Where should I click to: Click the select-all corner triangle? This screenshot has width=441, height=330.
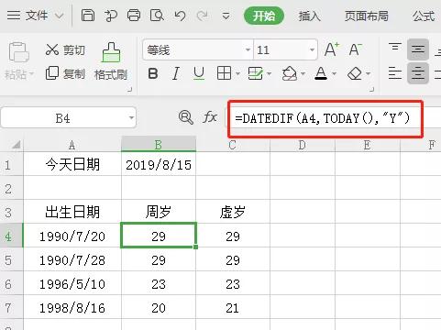click(x=16, y=144)
